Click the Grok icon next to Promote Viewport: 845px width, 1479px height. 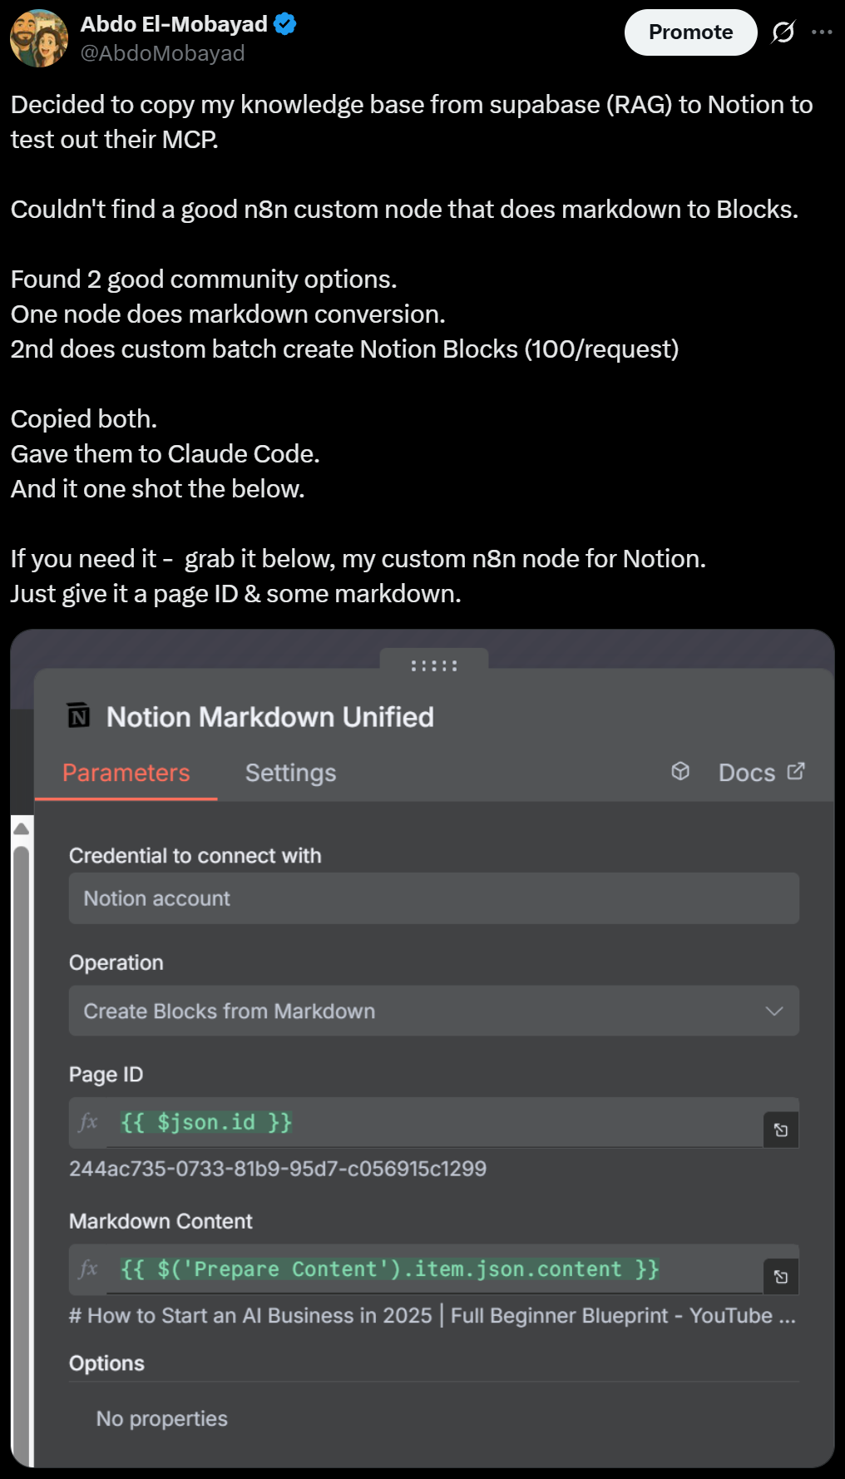783,32
